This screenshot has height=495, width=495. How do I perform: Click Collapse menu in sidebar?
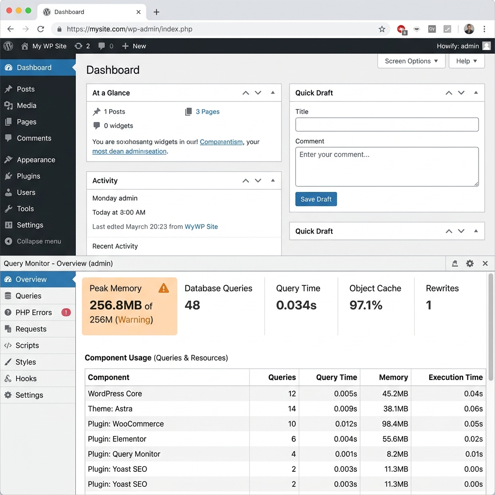click(38, 241)
